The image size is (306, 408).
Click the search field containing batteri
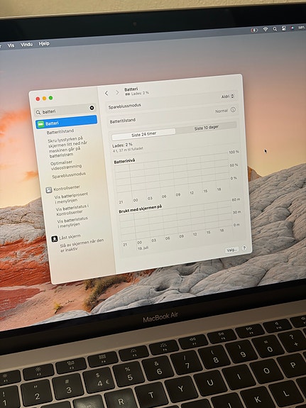tap(65, 110)
